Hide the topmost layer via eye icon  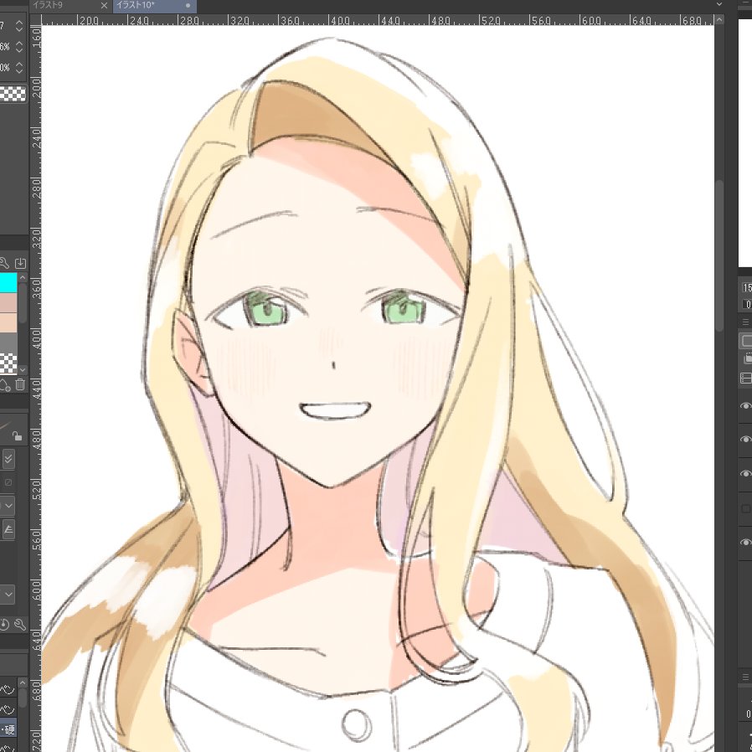click(x=744, y=406)
